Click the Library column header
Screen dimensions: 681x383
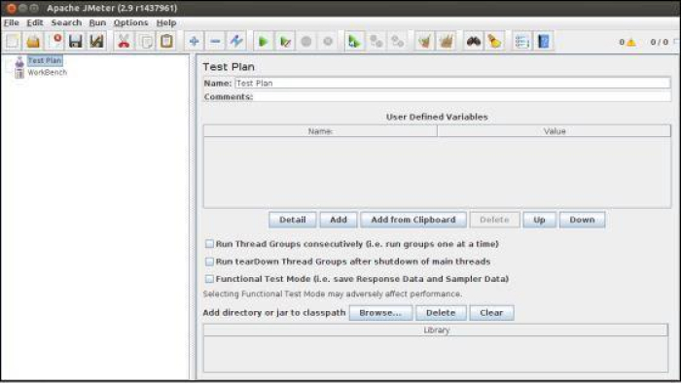coord(436,331)
